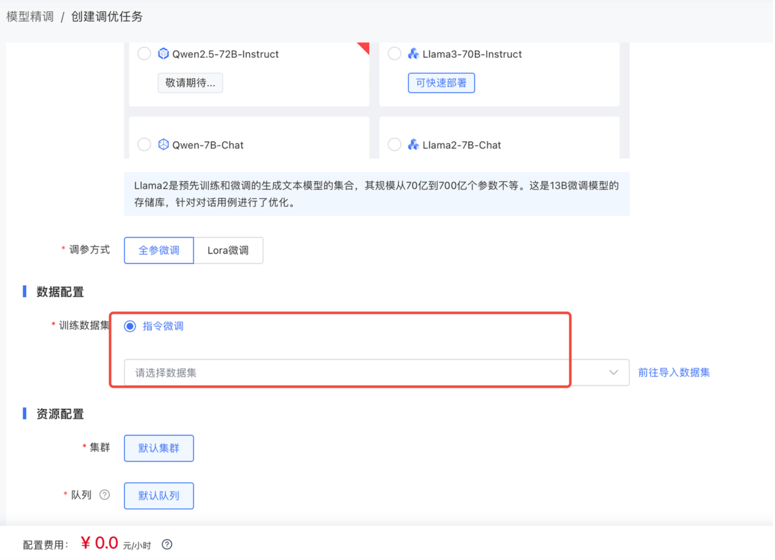The width and height of the screenshot is (775, 560).
Task: Click the ¥ 0.0 price value
Action: click(99, 543)
